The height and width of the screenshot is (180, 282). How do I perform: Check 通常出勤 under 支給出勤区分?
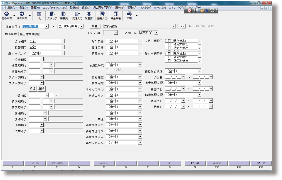[x=169, y=41]
